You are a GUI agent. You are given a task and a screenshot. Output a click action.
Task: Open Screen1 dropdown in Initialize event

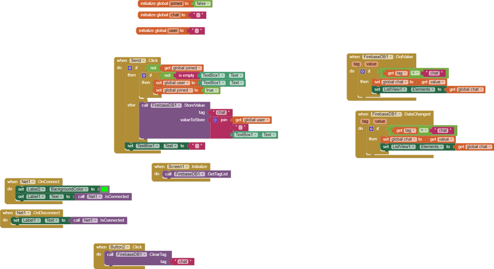178,167
